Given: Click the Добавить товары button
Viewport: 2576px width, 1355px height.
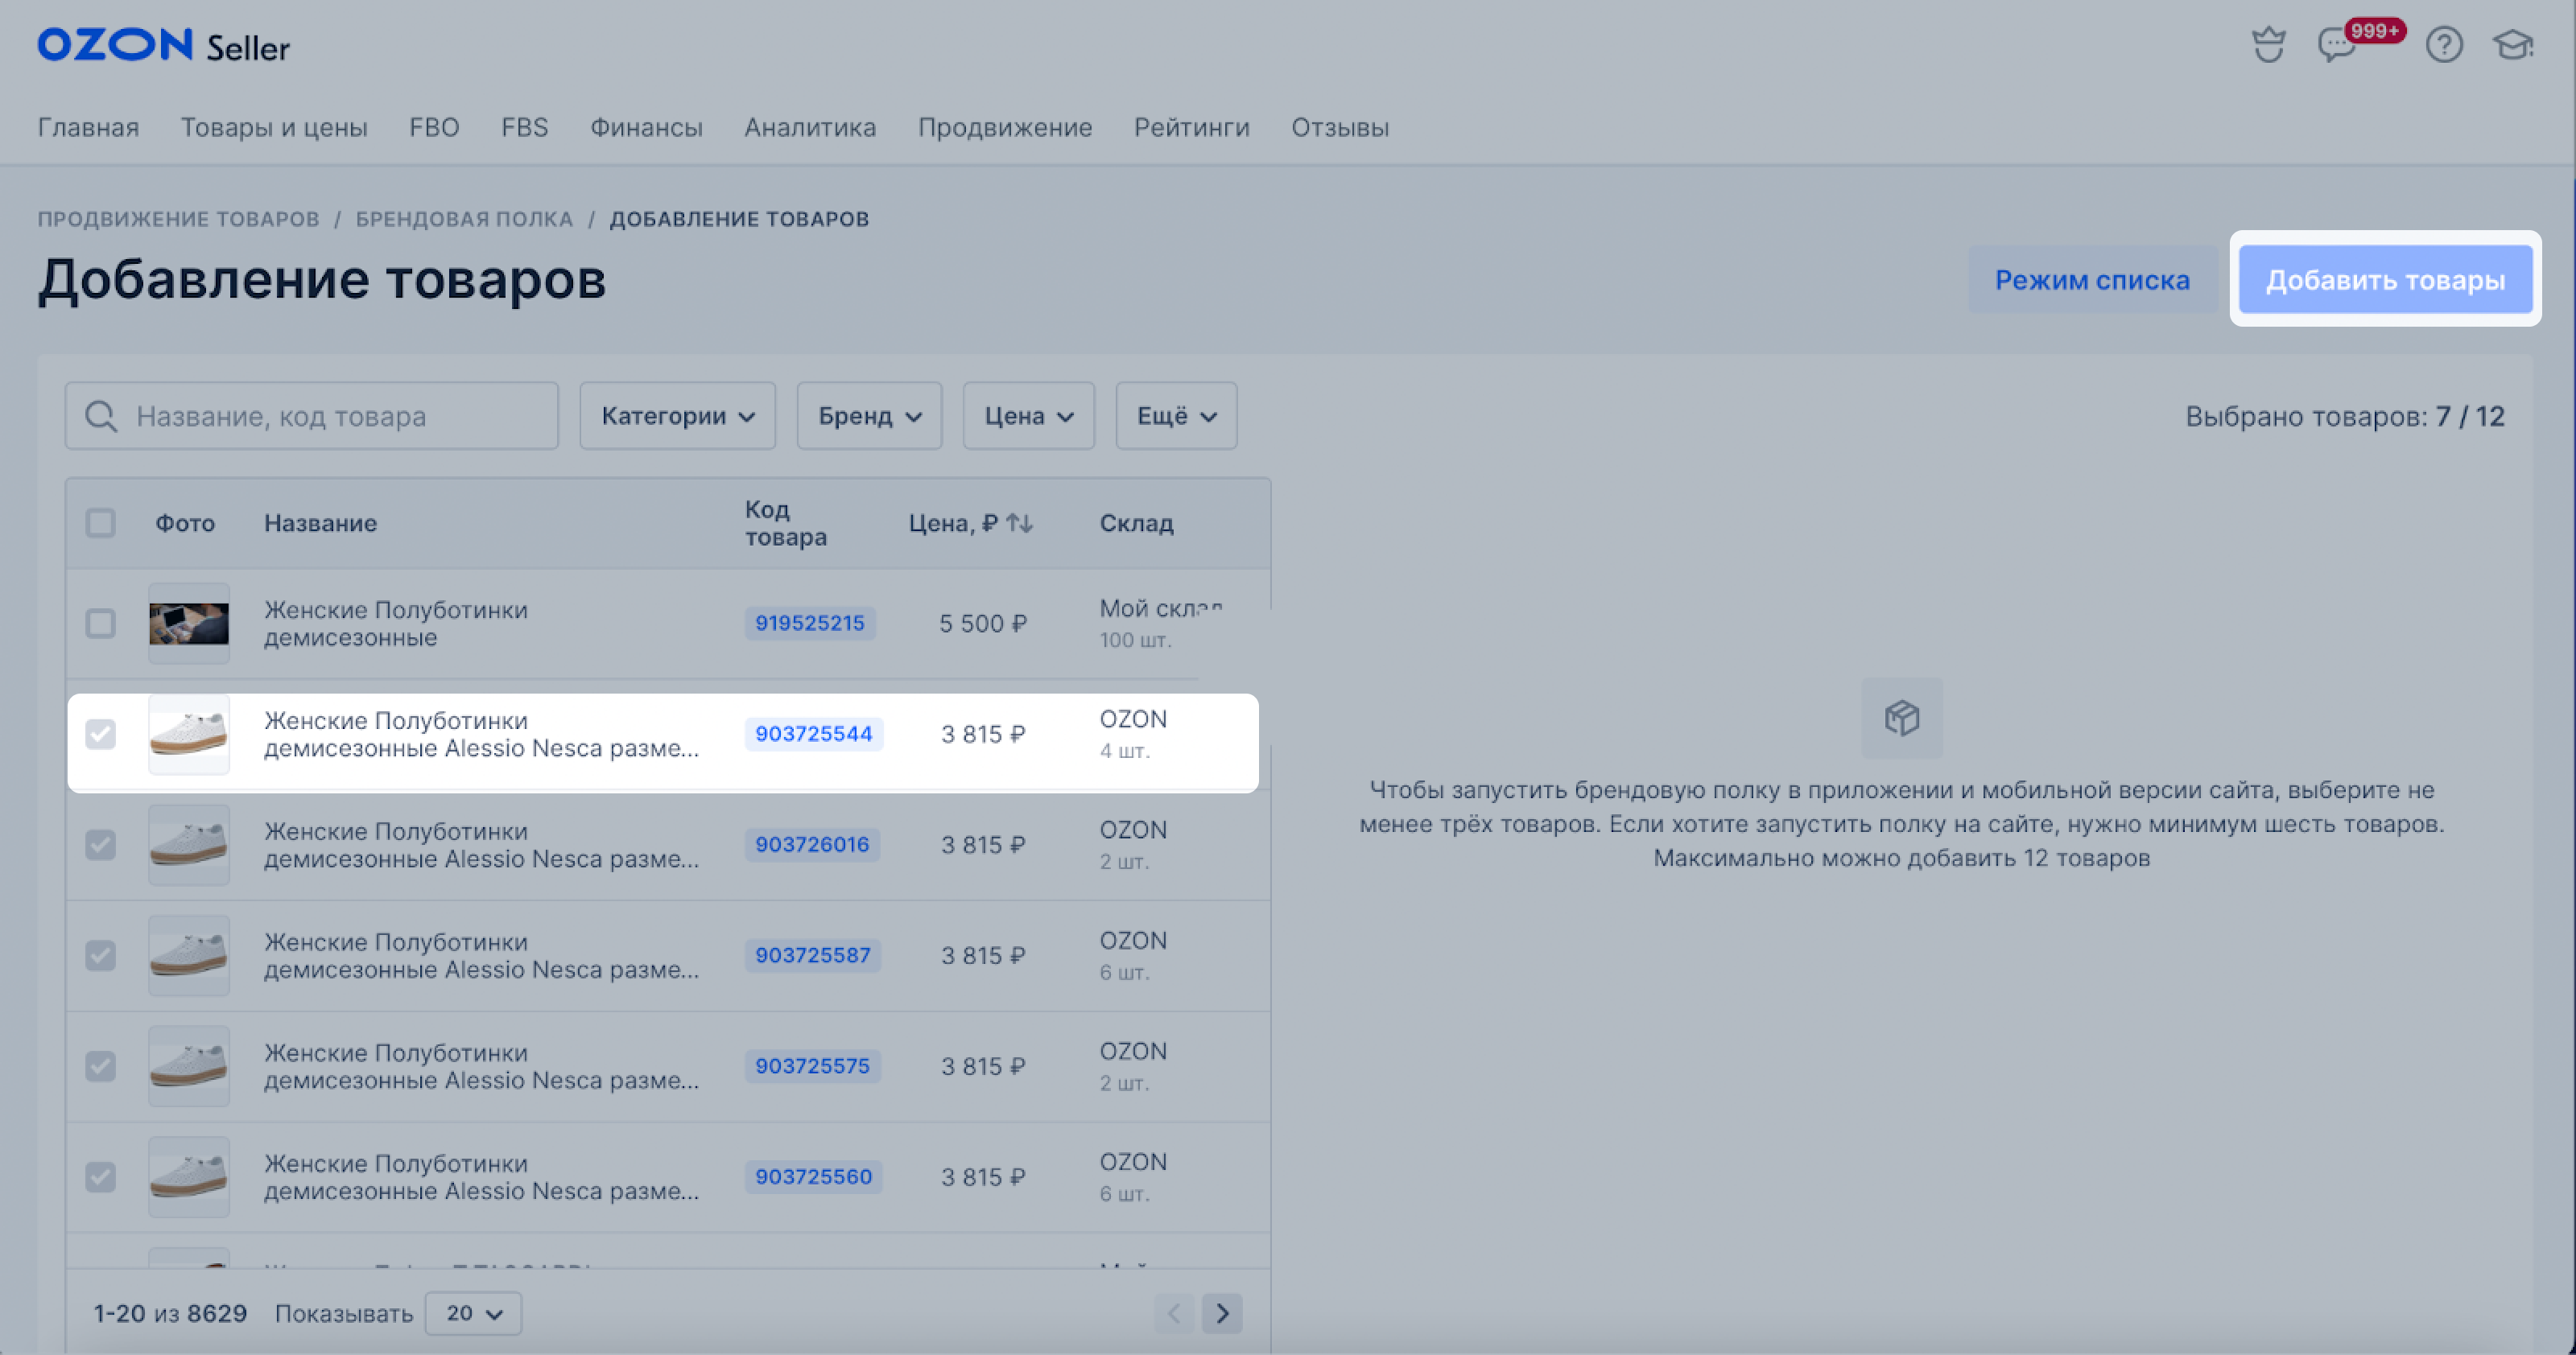Looking at the screenshot, I should 2385,280.
